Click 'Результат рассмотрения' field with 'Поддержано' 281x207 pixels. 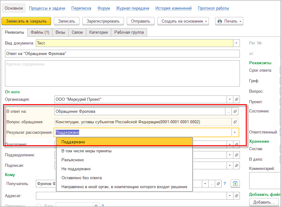pos(143,133)
